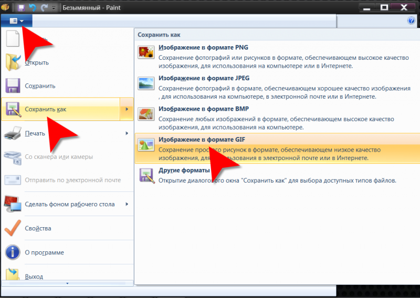The width and height of the screenshot is (420, 298).
Task: Open Paint Help question mark icon
Action: [411, 20]
